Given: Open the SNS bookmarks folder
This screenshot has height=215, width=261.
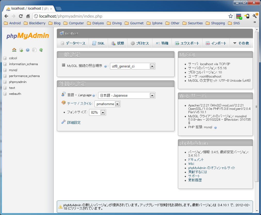Looking at the screenshot, I should [234, 23].
